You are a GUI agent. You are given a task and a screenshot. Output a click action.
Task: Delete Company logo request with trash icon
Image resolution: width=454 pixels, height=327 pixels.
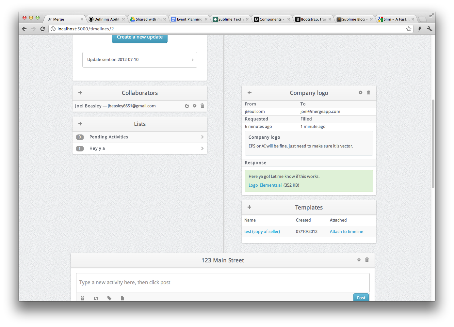coord(368,92)
